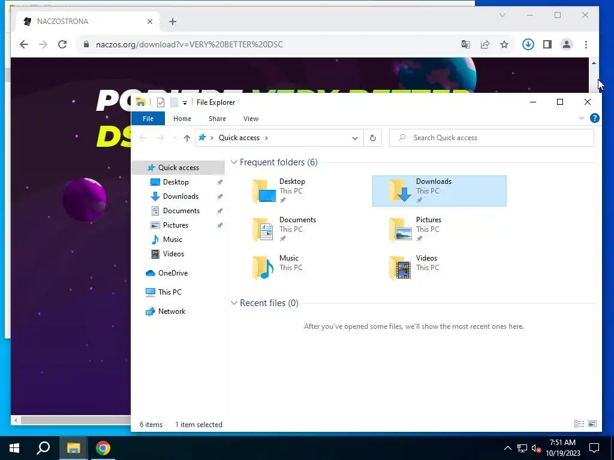
Task: Click the Up one level arrow
Action: pos(187,138)
